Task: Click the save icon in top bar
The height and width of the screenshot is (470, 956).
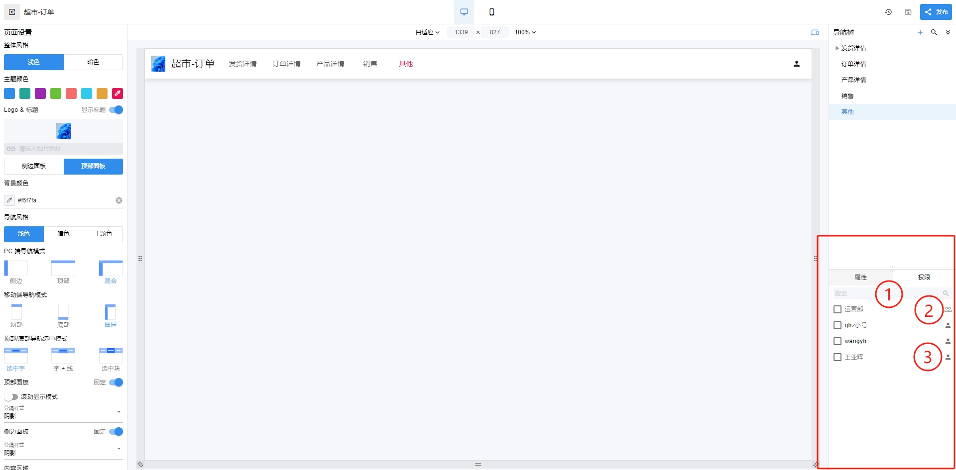Action: [908, 12]
